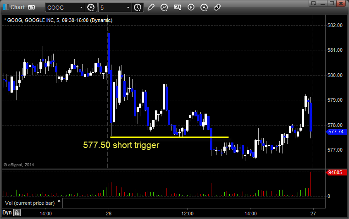
Task: Open the GET tools menu
Action: (x=177, y=7)
